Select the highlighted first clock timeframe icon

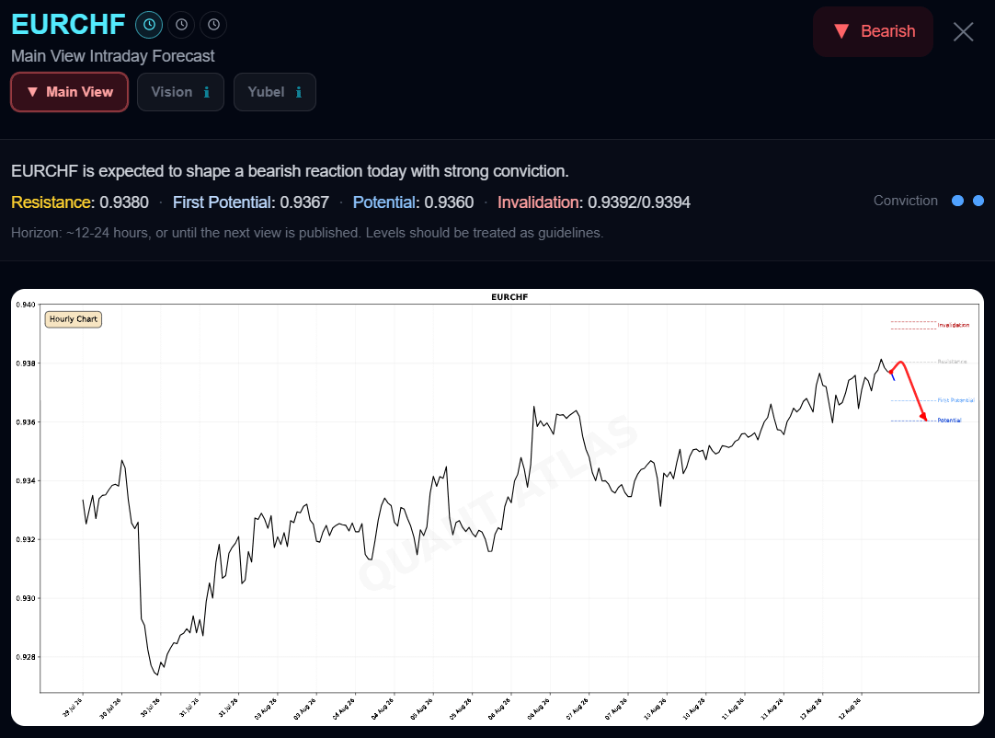(149, 25)
